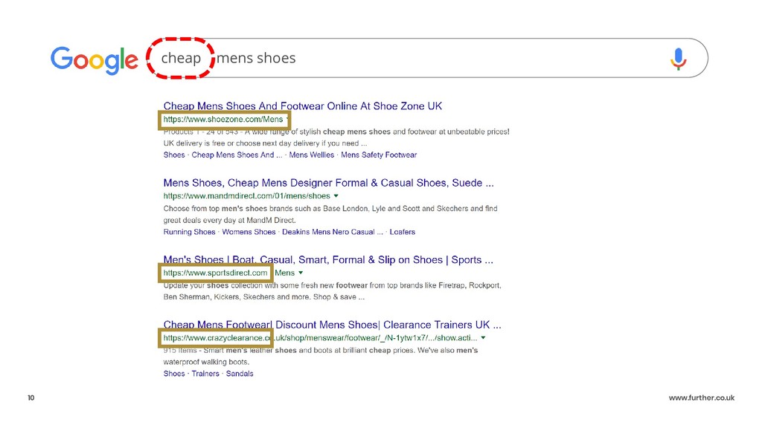Open the 'Mens Wellies' sitelink

(312, 155)
